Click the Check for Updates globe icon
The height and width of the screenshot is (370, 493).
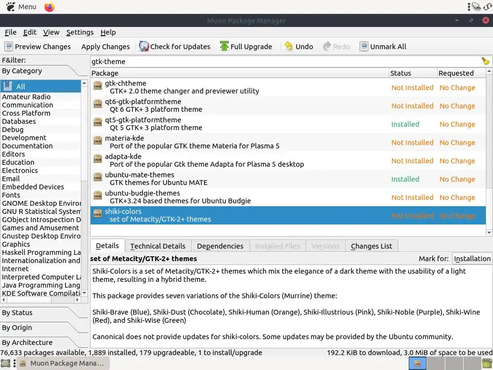pyautogui.click(x=143, y=46)
